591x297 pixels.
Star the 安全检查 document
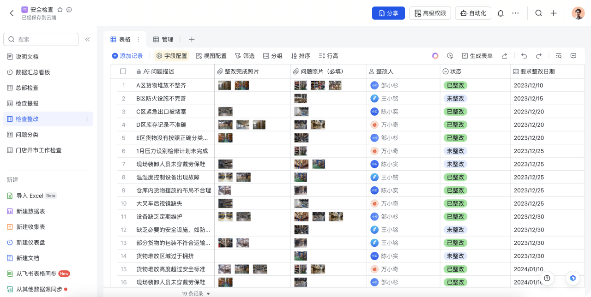click(60, 9)
